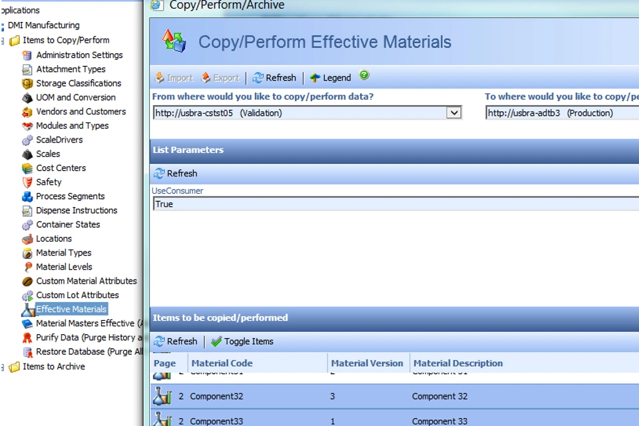Show the Legend
The image size is (639, 426).
pos(331,77)
